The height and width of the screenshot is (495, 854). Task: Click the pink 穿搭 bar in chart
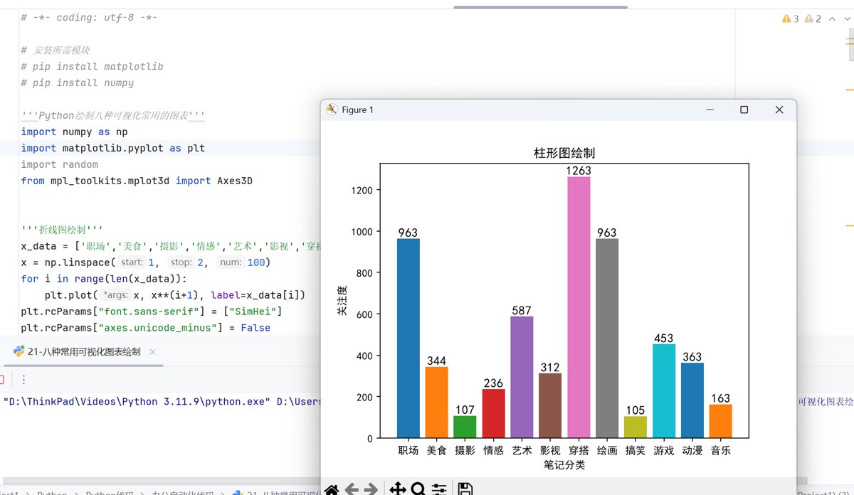[579, 307]
